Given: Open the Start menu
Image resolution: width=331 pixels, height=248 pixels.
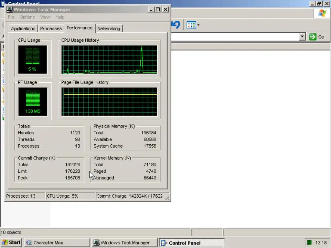Looking at the screenshot, I should coord(11,243).
